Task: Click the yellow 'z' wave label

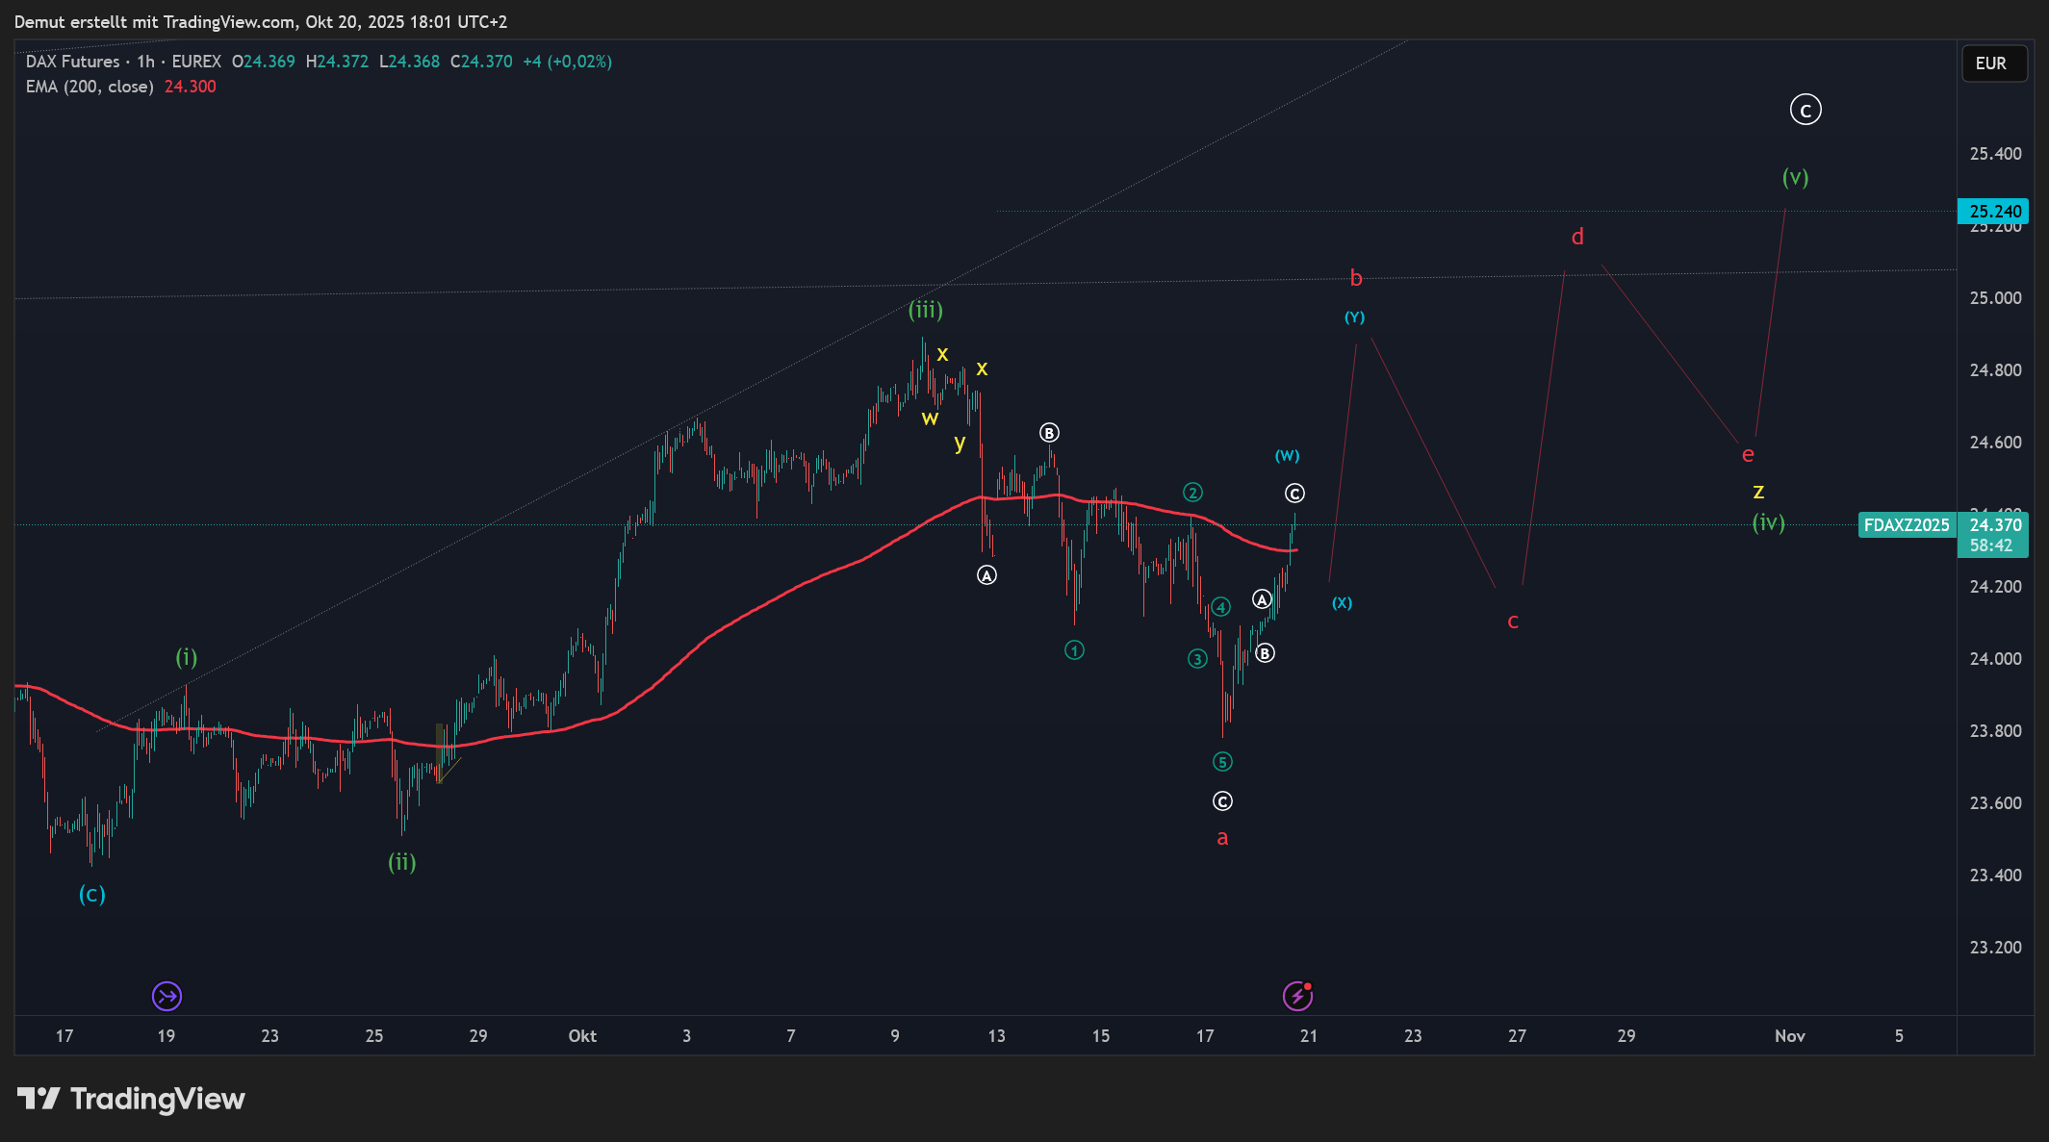Action: 1758,492
